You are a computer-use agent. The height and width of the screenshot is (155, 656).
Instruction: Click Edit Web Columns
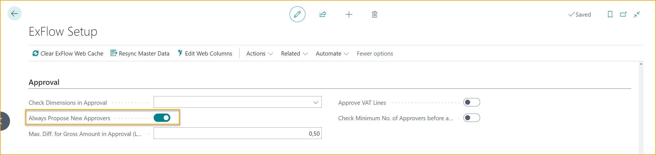(205, 53)
